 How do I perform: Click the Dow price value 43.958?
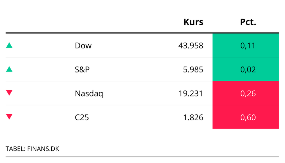coord(191,46)
